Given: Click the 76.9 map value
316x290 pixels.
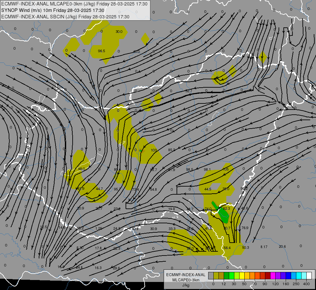Looking at the screenshot, I should pos(245,228).
